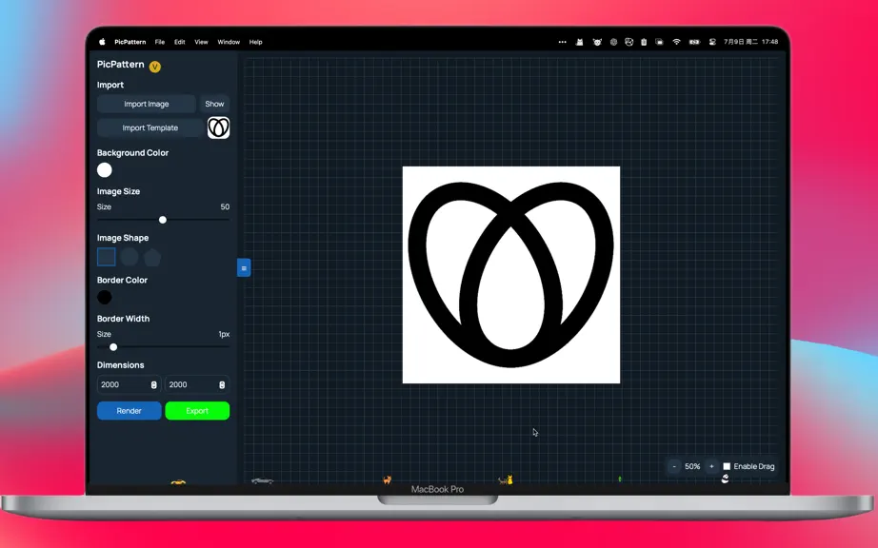Zoom out with the minus button
This screenshot has height=548, width=878.
point(674,466)
